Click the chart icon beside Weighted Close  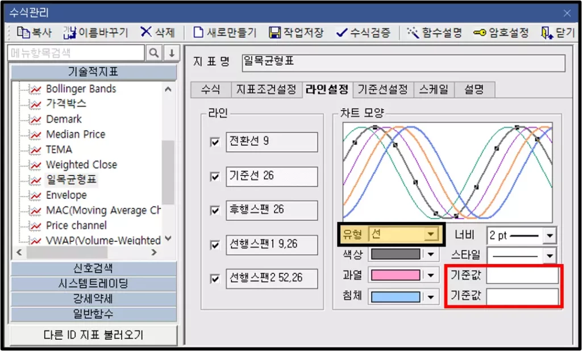pyautogui.click(x=35, y=165)
